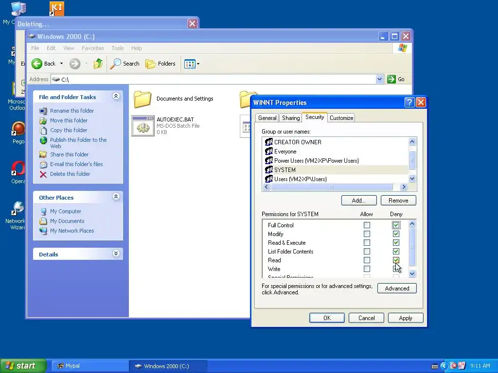Uncheck Deny for Full Control
The width and height of the screenshot is (498, 373).
(x=396, y=225)
